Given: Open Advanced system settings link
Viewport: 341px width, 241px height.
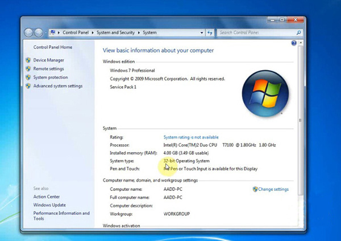Looking at the screenshot, I should click(58, 86).
